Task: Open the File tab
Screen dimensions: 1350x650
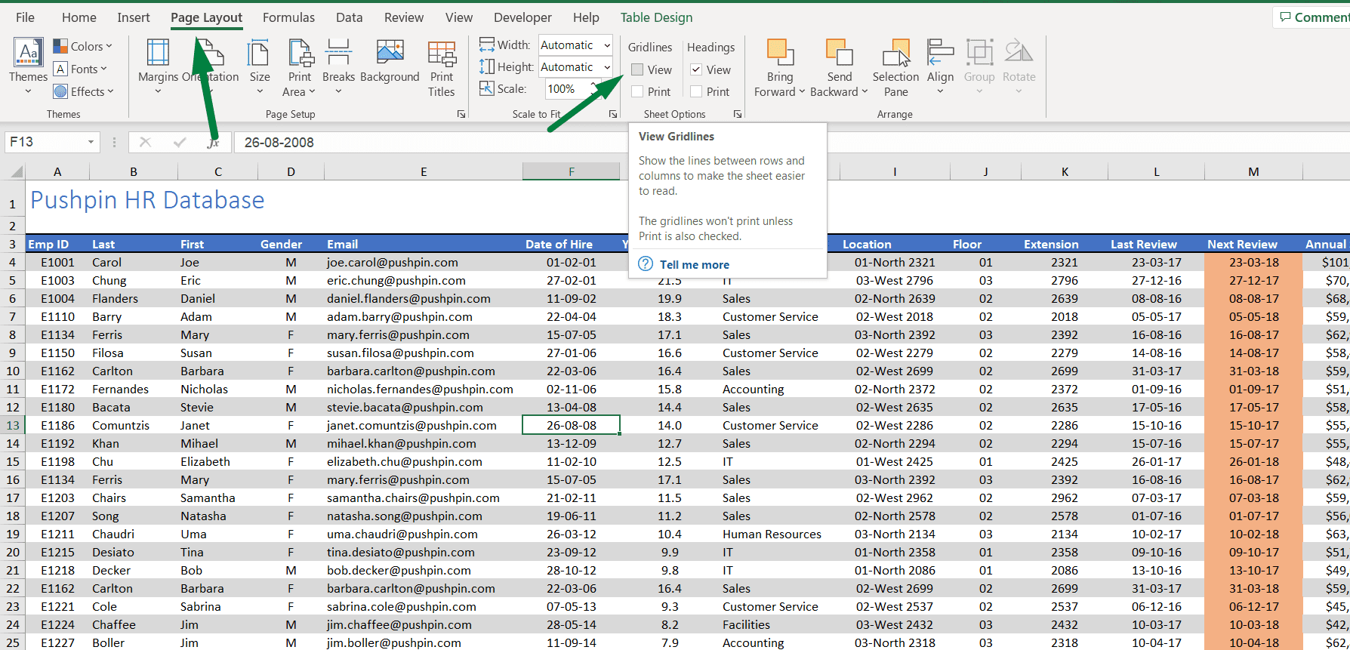Action: (x=25, y=17)
